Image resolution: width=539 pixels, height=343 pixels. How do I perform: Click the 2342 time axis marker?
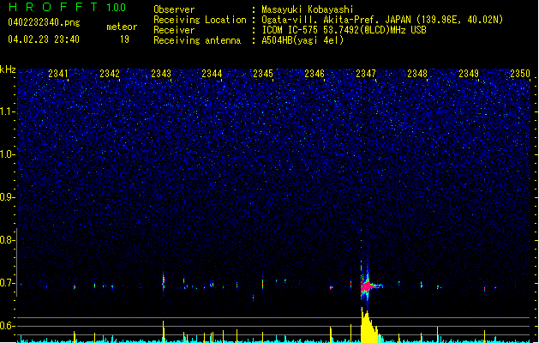point(110,74)
